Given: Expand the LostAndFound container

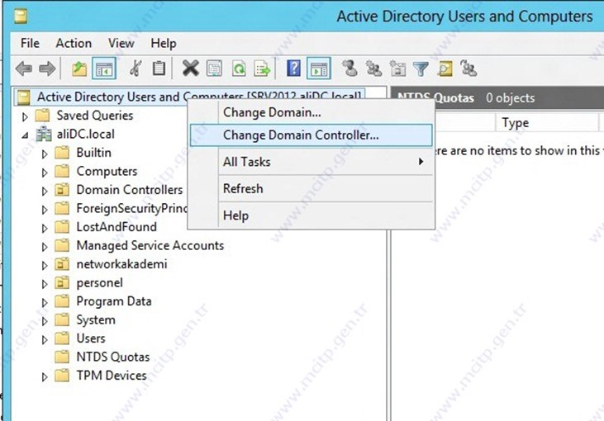Looking at the screenshot, I should click(x=45, y=228).
